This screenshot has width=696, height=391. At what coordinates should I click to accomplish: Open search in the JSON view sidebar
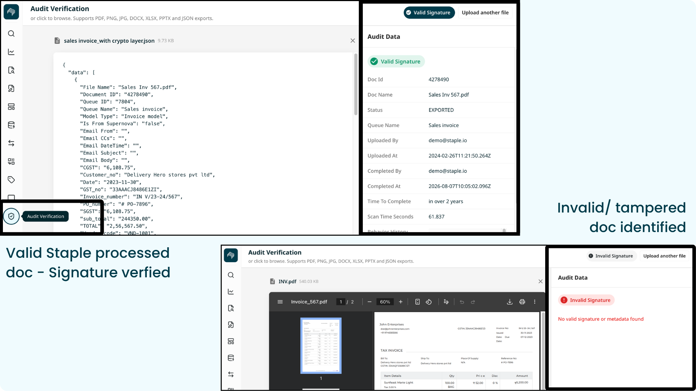click(11, 34)
